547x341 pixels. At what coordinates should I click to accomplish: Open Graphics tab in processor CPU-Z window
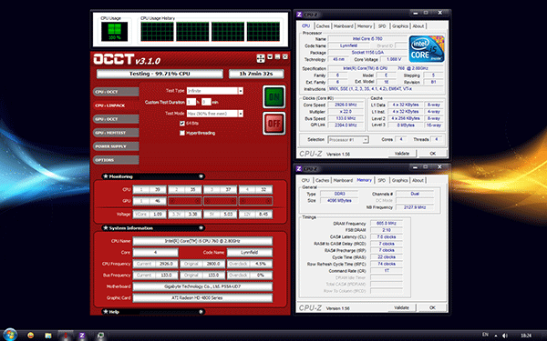pyautogui.click(x=400, y=26)
